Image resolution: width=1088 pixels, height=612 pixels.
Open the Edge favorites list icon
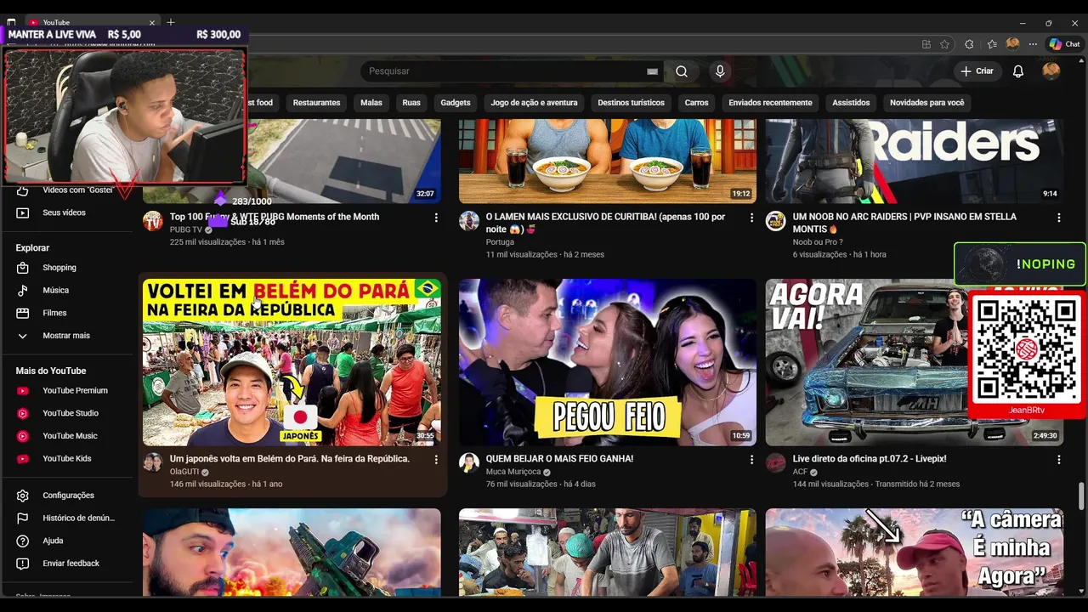coord(992,44)
